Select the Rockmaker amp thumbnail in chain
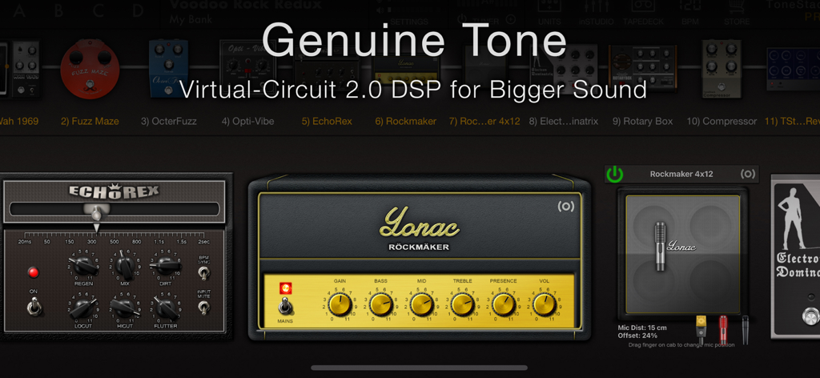This screenshot has height=378, width=820. pos(406,69)
